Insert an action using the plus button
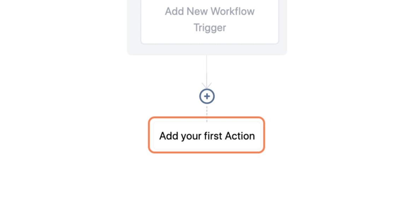Image resolution: width=413 pixels, height=204 pixels. click(x=207, y=96)
